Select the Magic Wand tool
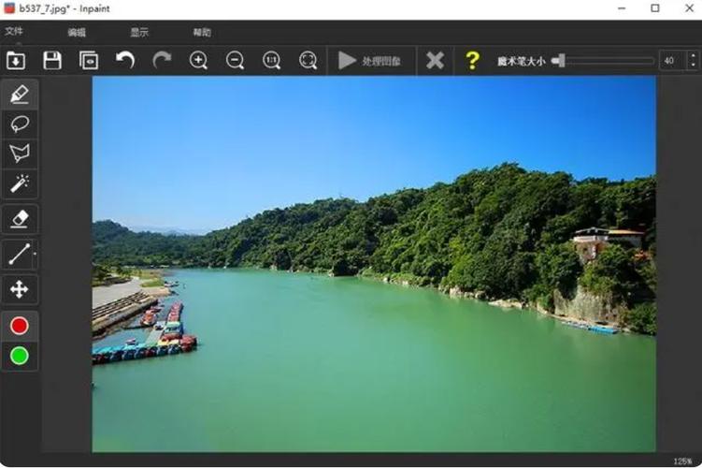 point(19,183)
